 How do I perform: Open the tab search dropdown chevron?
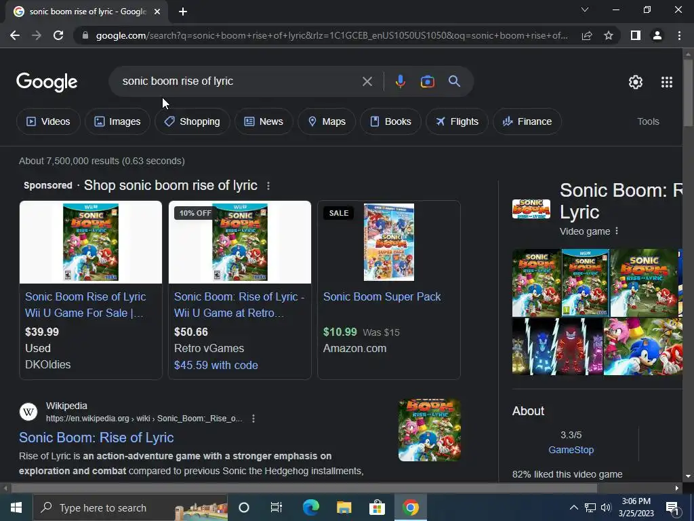pyautogui.click(x=585, y=9)
